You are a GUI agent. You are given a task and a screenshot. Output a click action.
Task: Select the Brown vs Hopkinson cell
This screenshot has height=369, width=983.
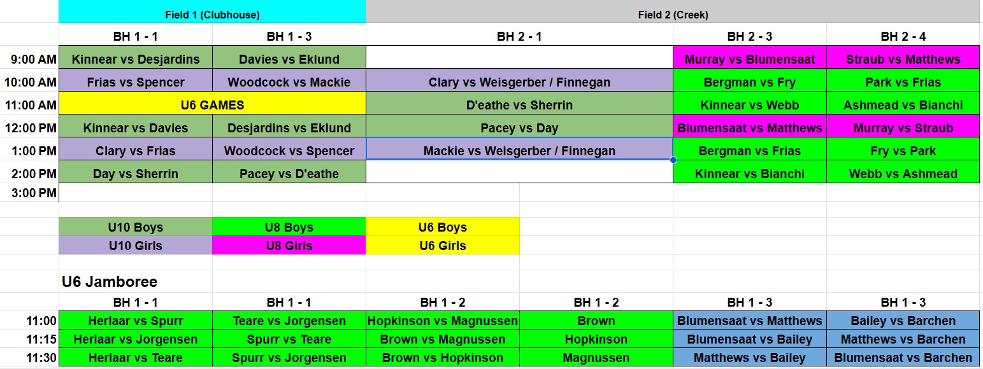[443, 358]
